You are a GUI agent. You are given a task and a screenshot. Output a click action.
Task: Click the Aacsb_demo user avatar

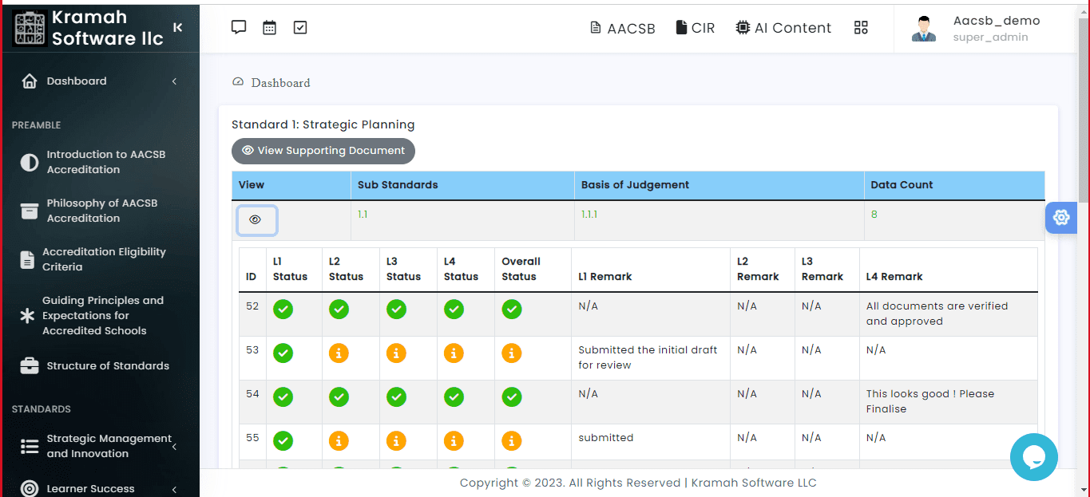point(924,29)
